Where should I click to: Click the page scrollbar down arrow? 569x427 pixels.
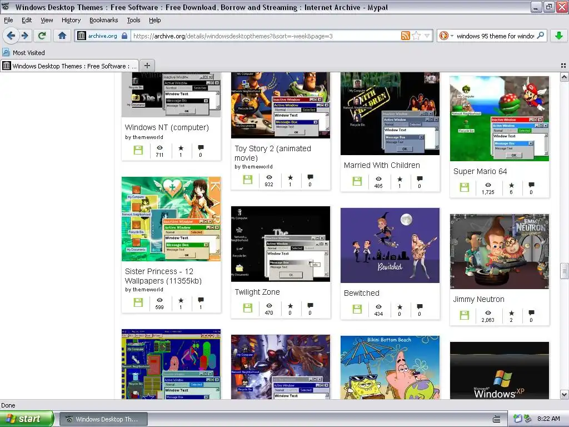pos(564,394)
